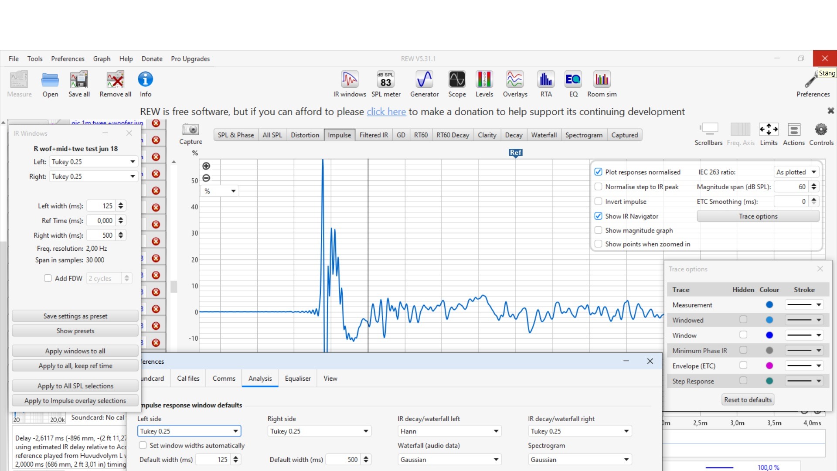Viewport: 837px width, 471px height.
Task: Open IR decay/waterfall left Hann dropdown
Action: tap(449, 431)
